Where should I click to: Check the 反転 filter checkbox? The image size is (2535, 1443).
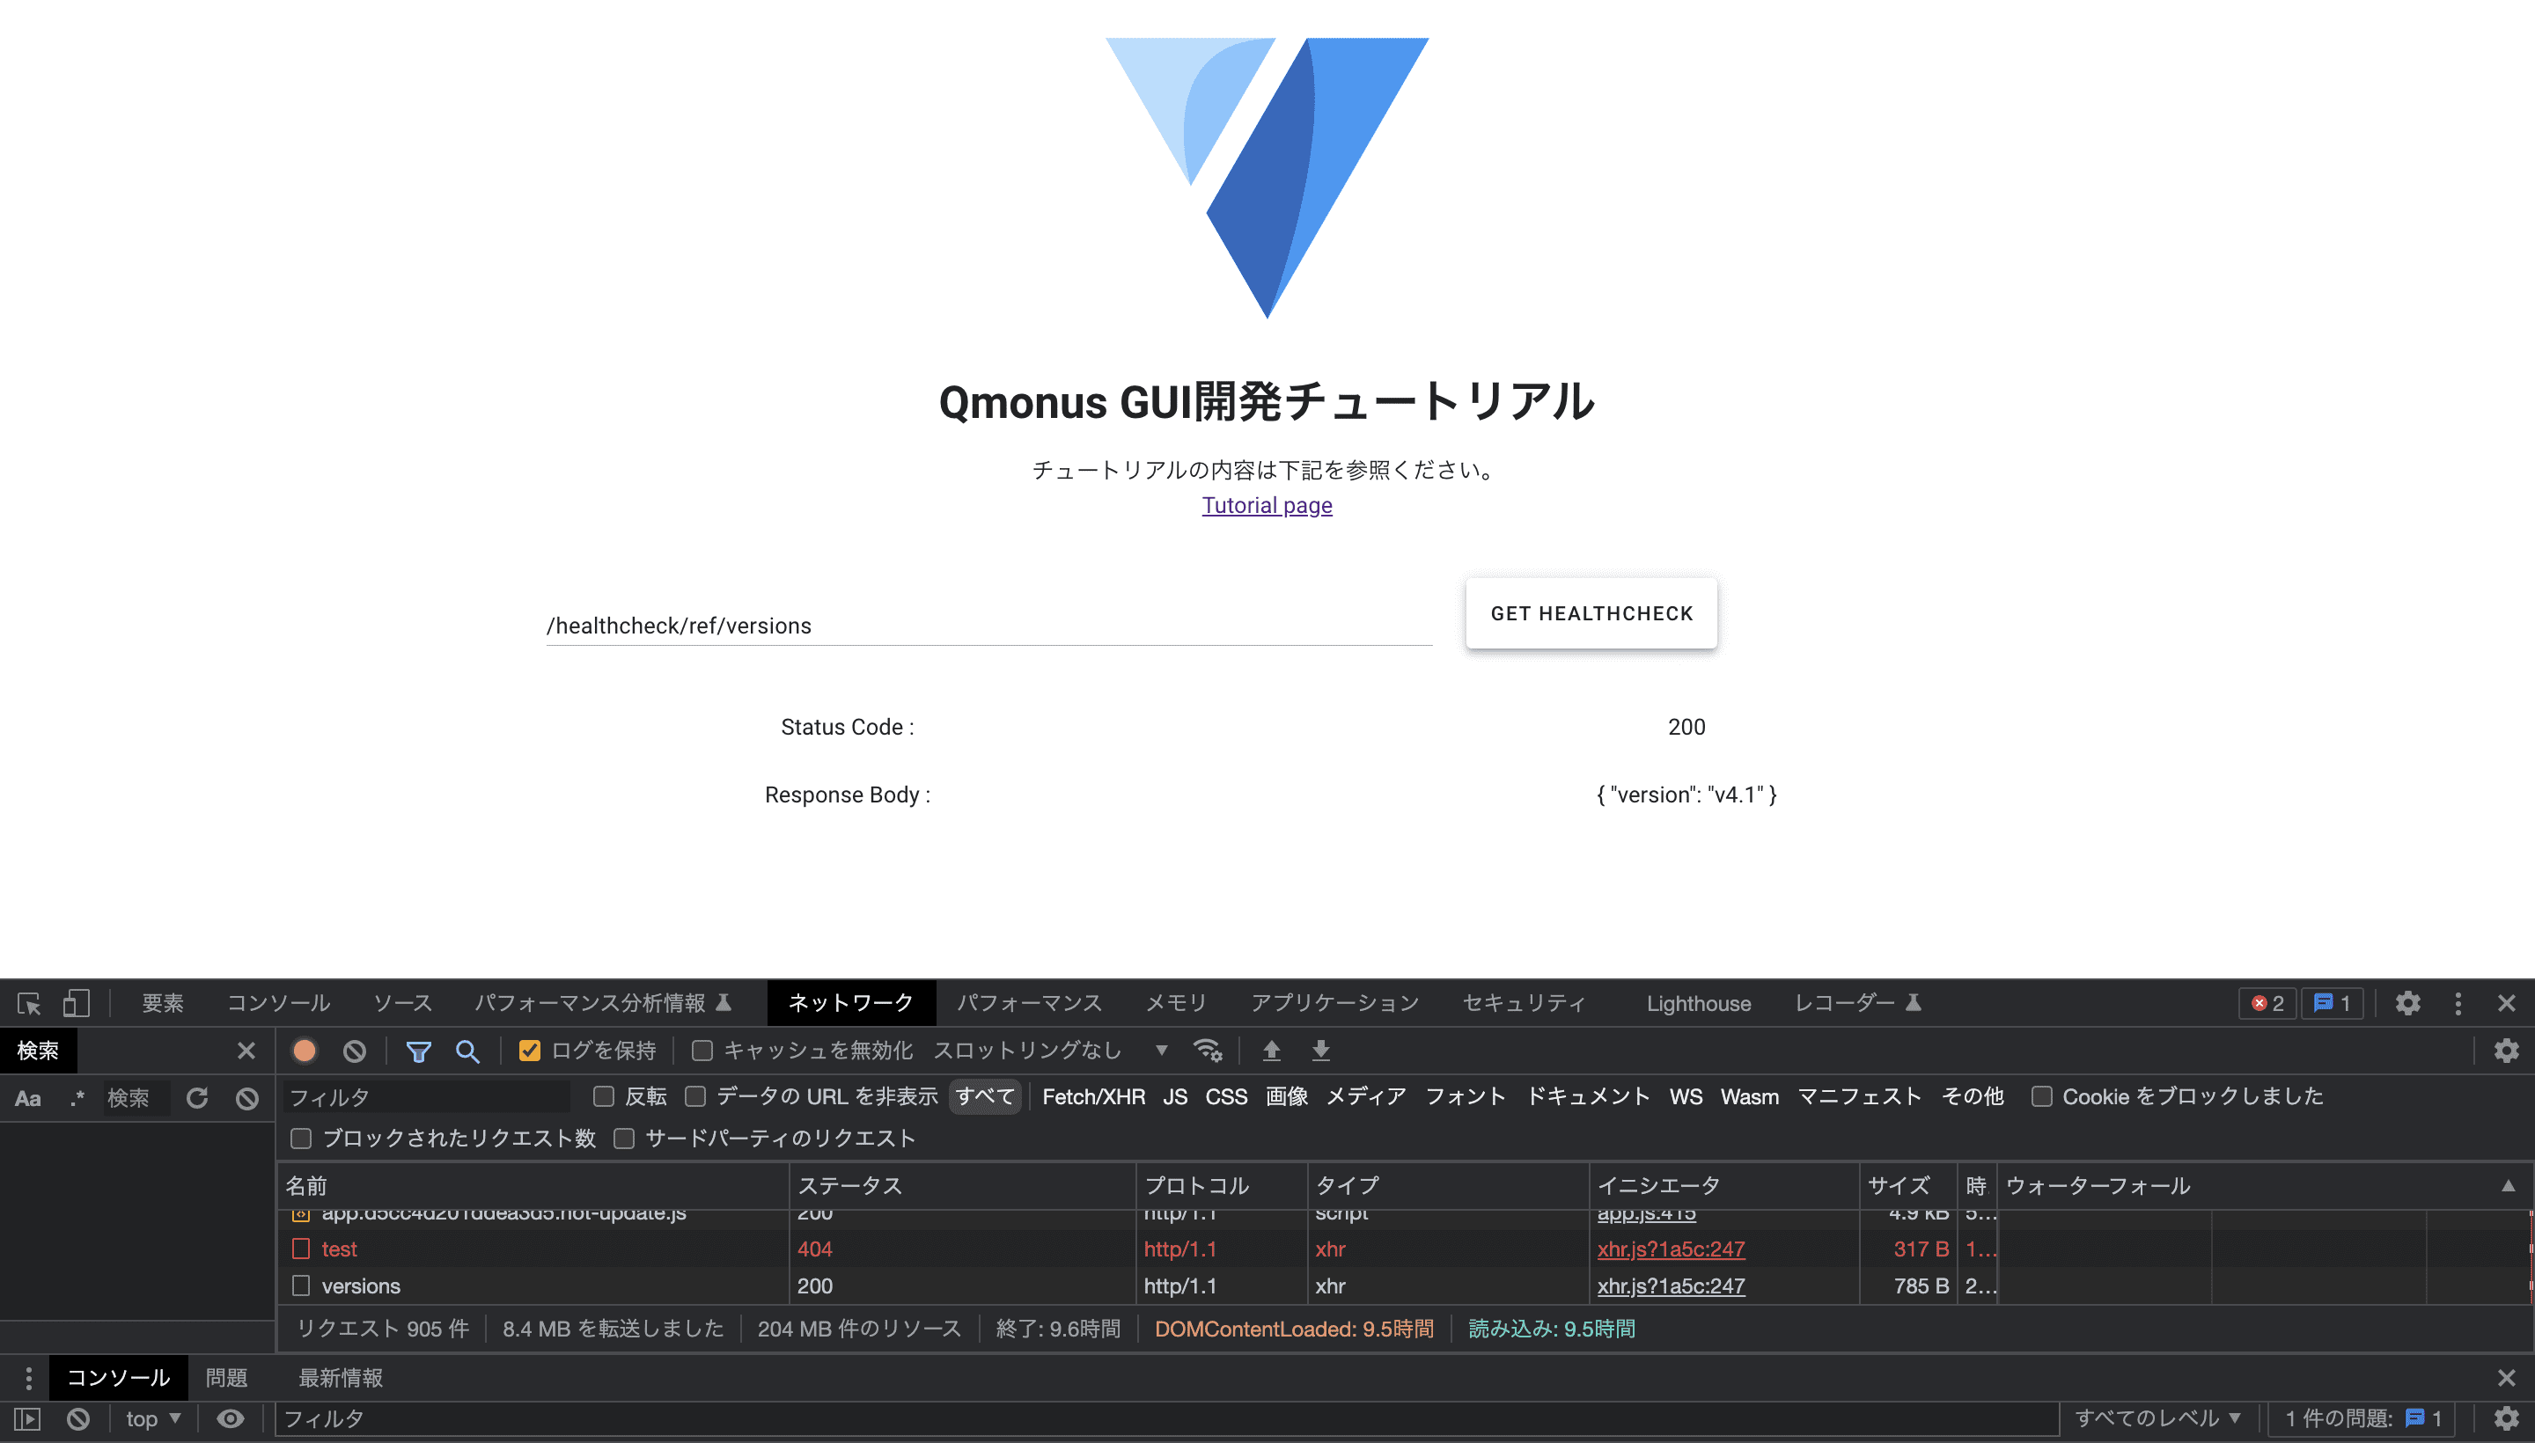pyautogui.click(x=603, y=1096)
